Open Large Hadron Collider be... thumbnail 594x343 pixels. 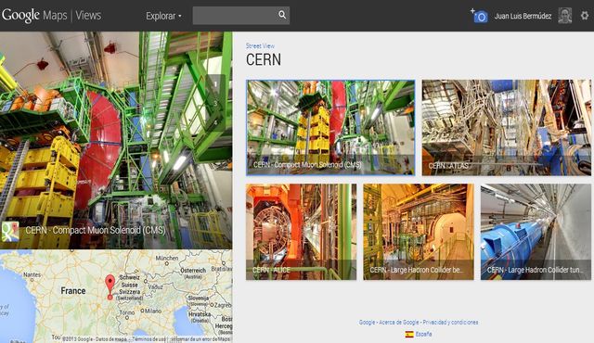[x=419, y=232]
